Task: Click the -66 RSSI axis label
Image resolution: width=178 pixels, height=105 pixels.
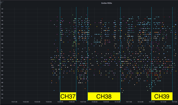Action: coord(2,40)
